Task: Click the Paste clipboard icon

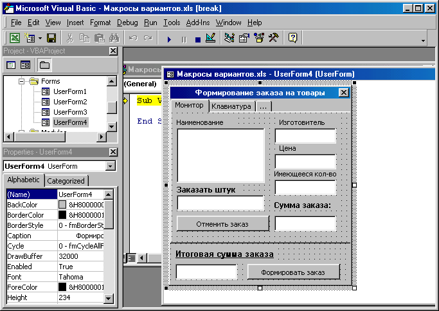Action: coord(99,38)
